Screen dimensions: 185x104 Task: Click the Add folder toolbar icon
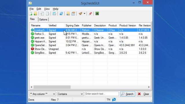(x=35, y=14)
